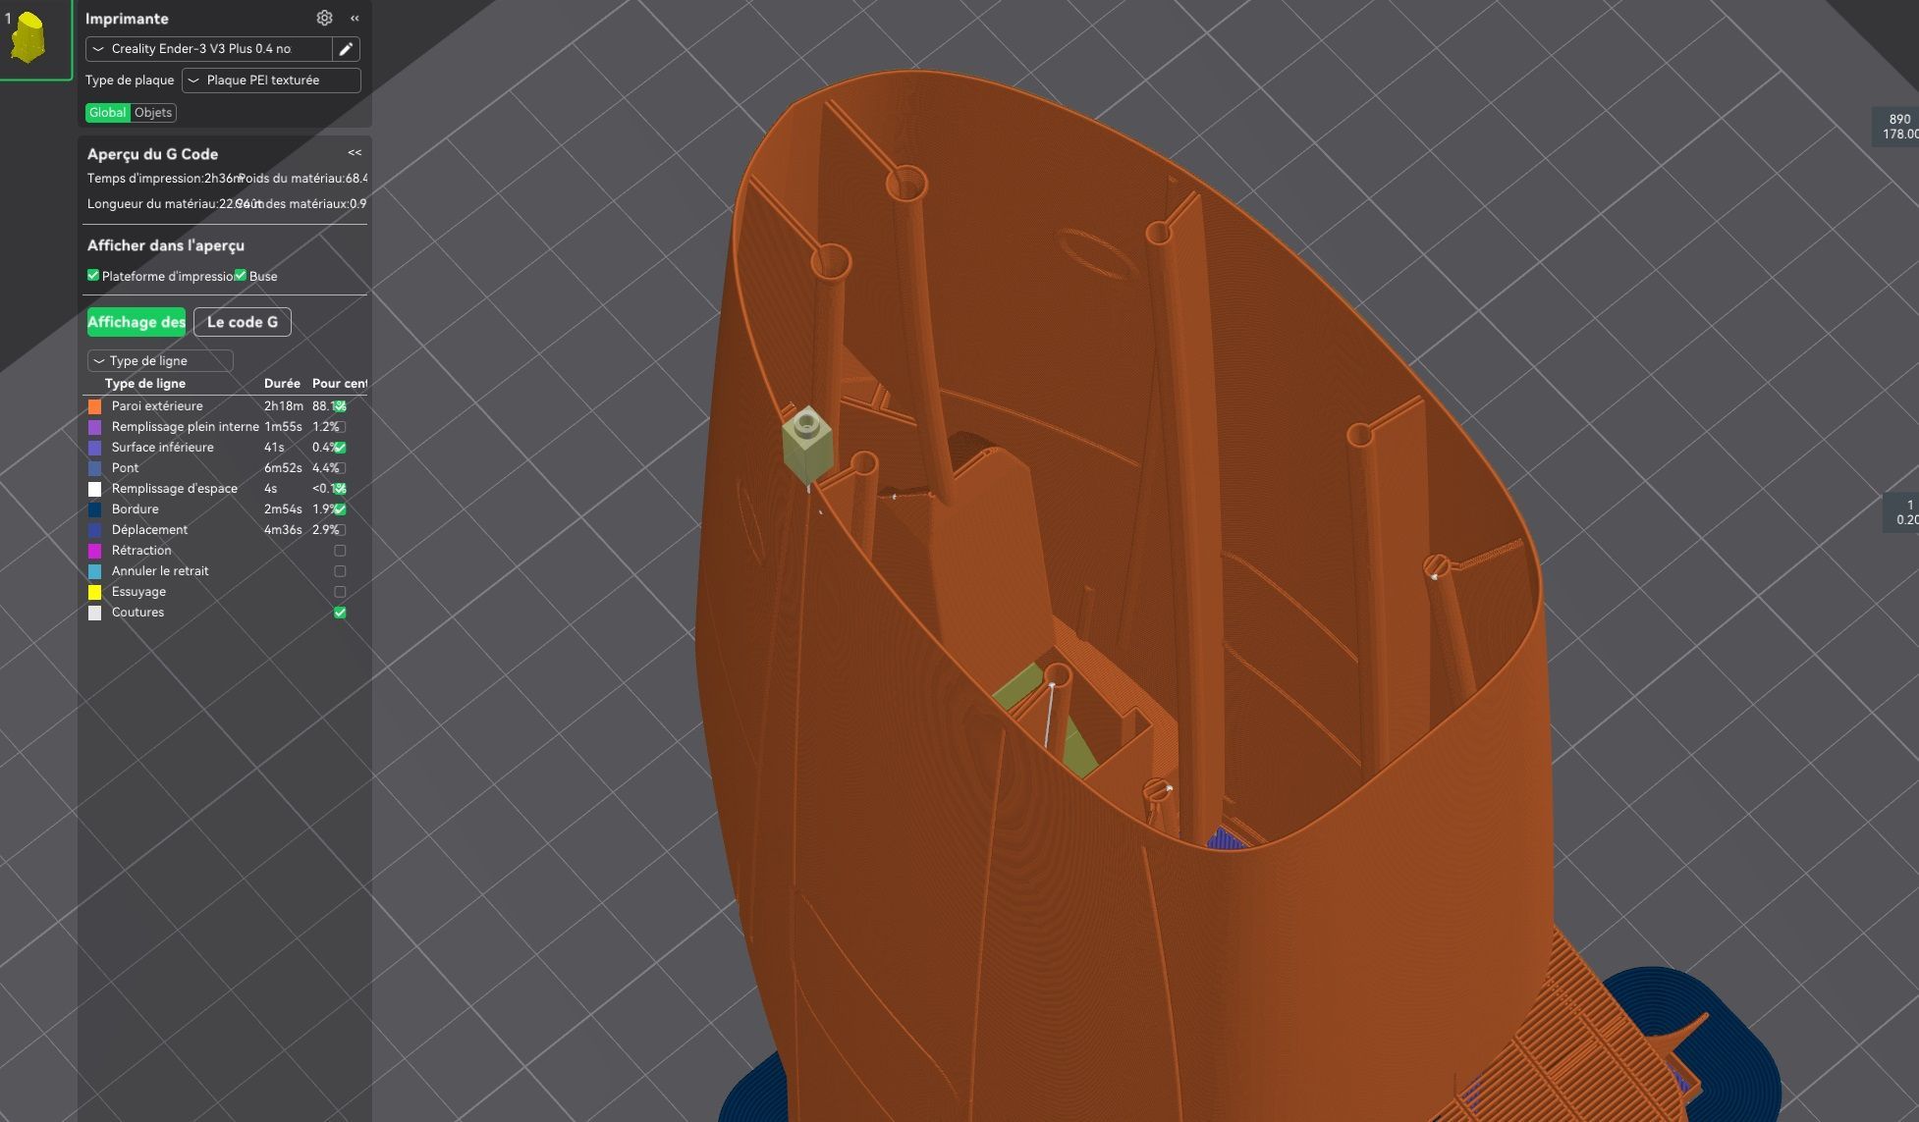Switch to Objets settings
The height and width of the screenshot is (1122, 1919).
[153, 113]
